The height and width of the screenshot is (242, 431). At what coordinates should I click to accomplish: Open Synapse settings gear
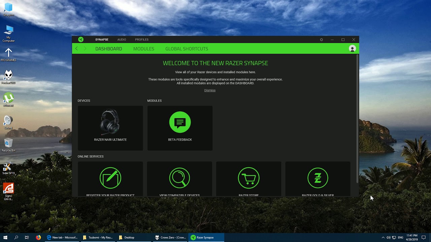click(321, 40)
